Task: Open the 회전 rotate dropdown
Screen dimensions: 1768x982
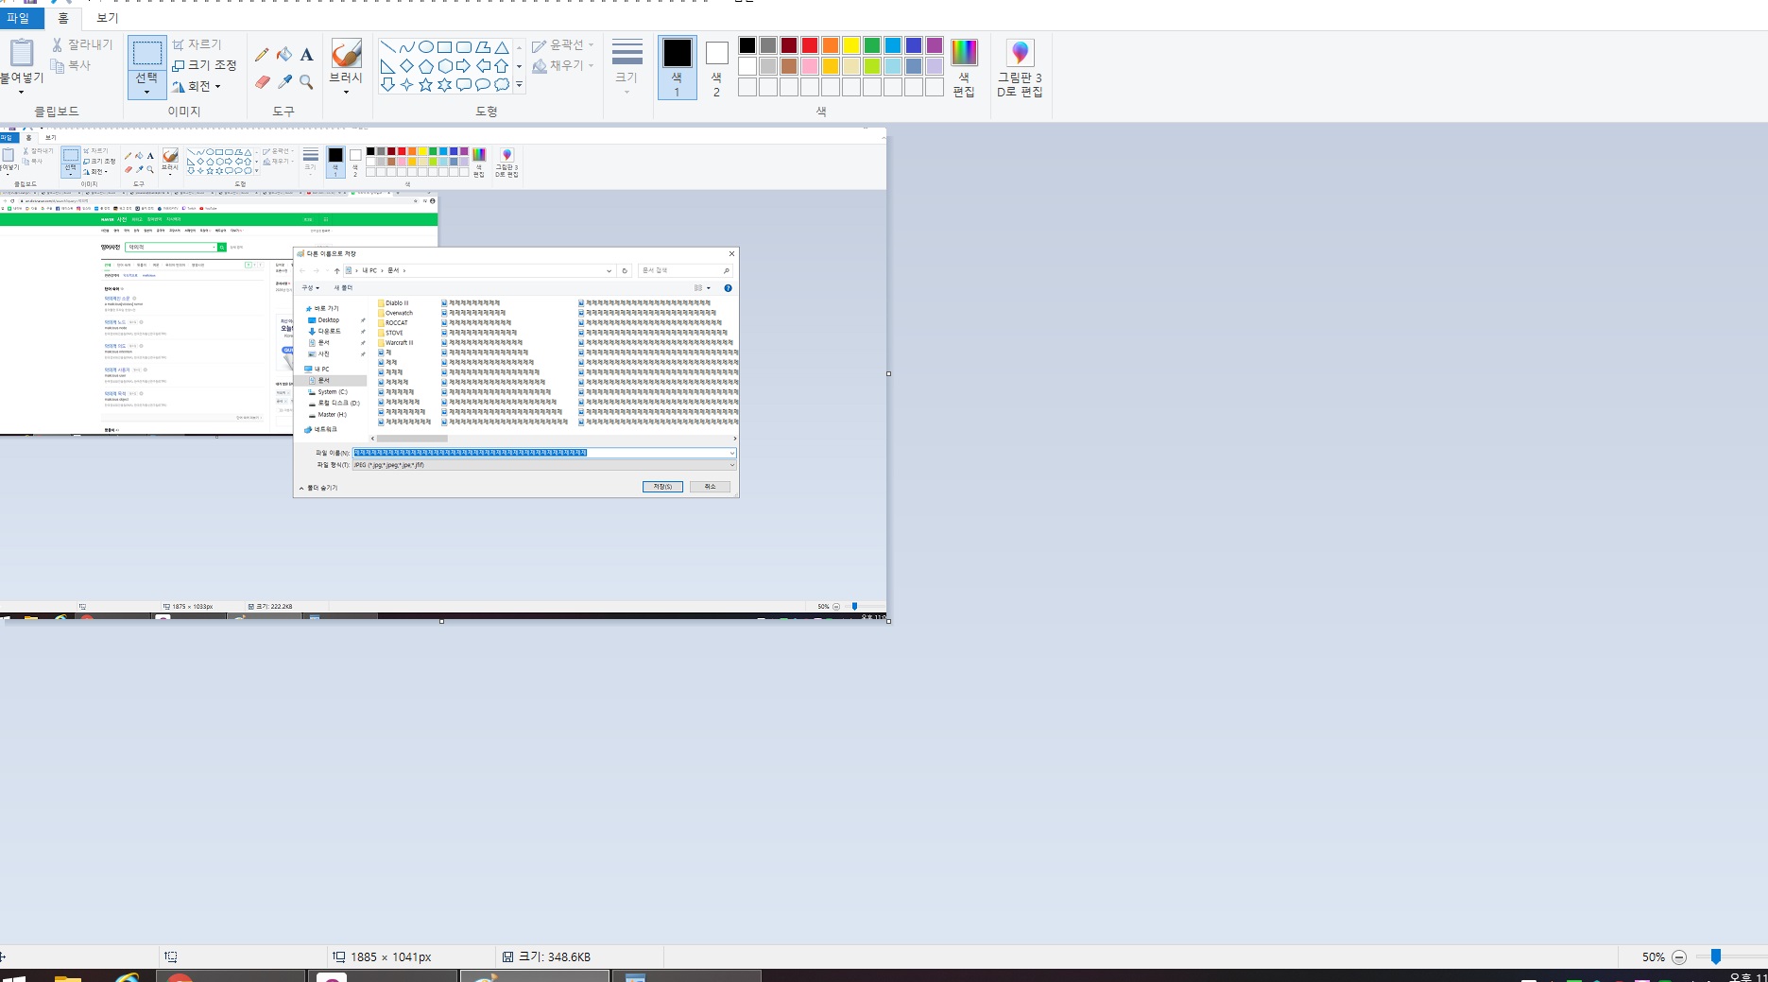Action: (197, 86)
